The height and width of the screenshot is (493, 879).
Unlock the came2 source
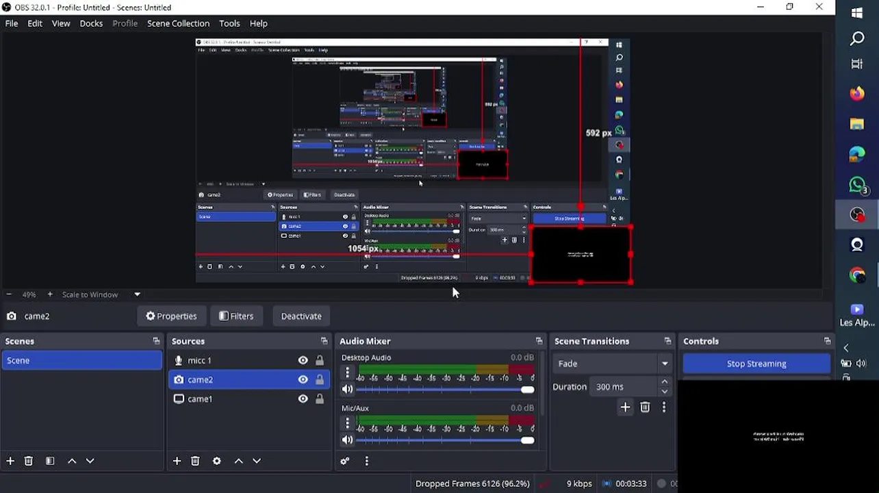click(x=320, y=379)
